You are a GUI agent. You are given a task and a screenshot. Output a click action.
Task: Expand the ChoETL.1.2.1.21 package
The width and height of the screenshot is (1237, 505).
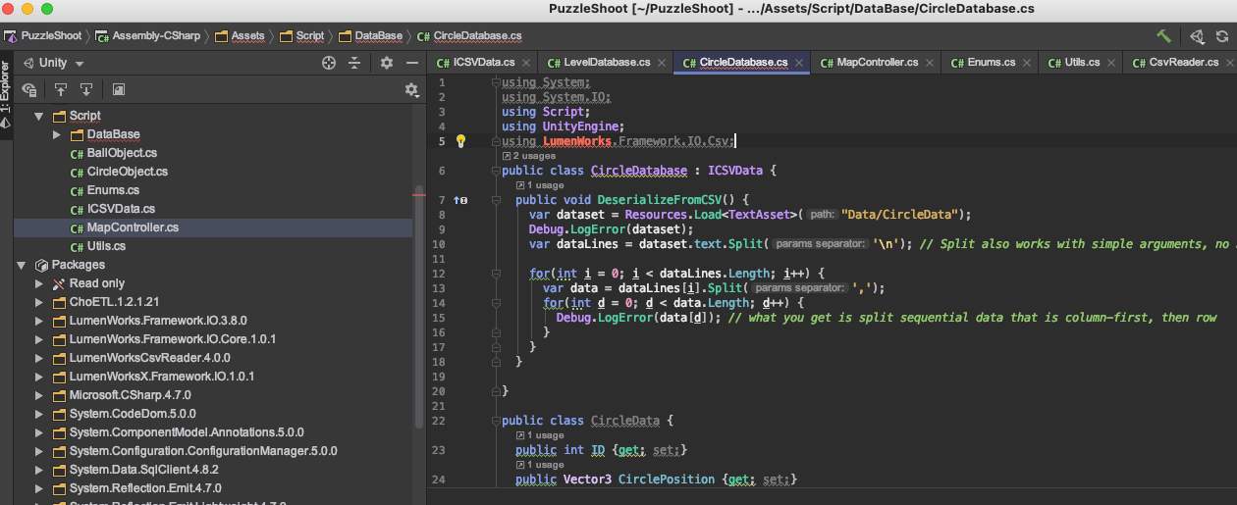(39, 302)
